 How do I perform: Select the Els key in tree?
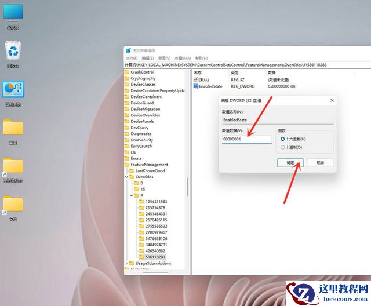pos(133,152)
